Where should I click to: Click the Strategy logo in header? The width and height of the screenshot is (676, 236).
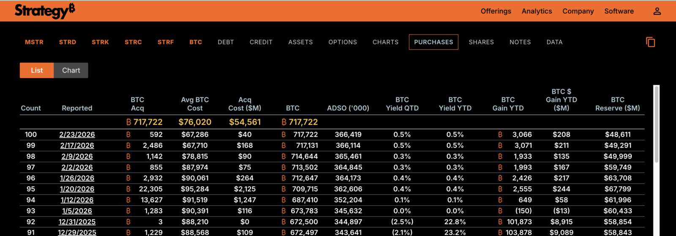45,11
